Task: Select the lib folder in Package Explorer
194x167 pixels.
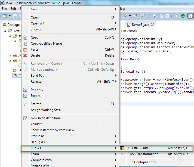Action: (20, 70)
